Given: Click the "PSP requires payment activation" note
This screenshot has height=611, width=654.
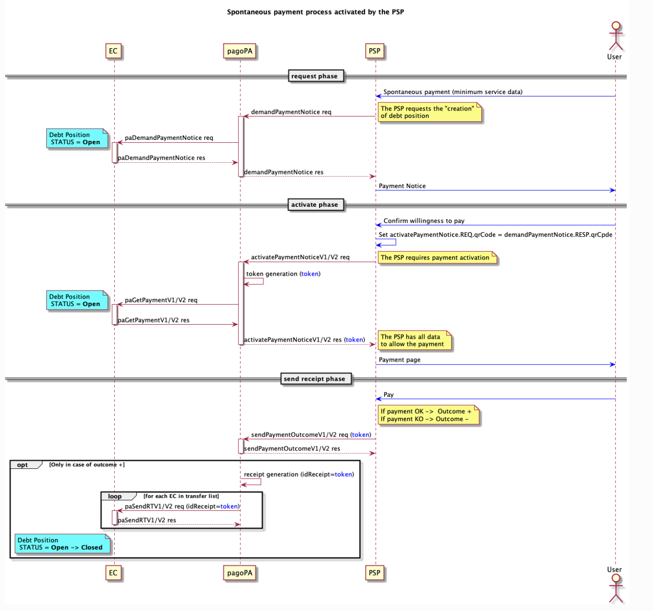Looking at the screenshot, I should pyautogui.click(x=436, y=258).
